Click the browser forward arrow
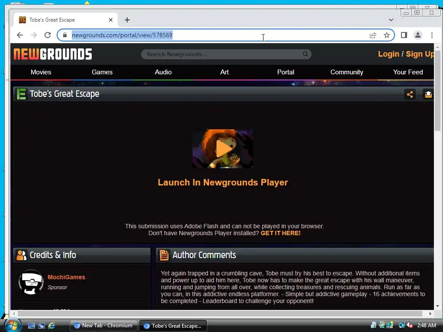 click(x=34, y=35)
